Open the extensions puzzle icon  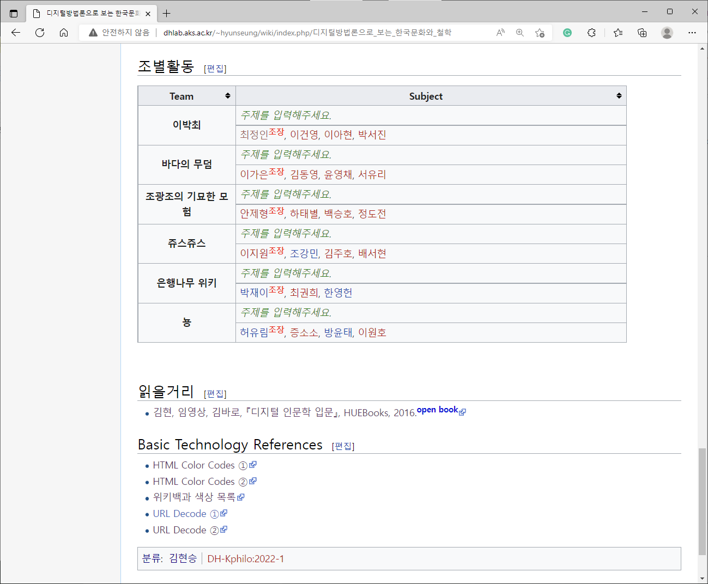591,33
